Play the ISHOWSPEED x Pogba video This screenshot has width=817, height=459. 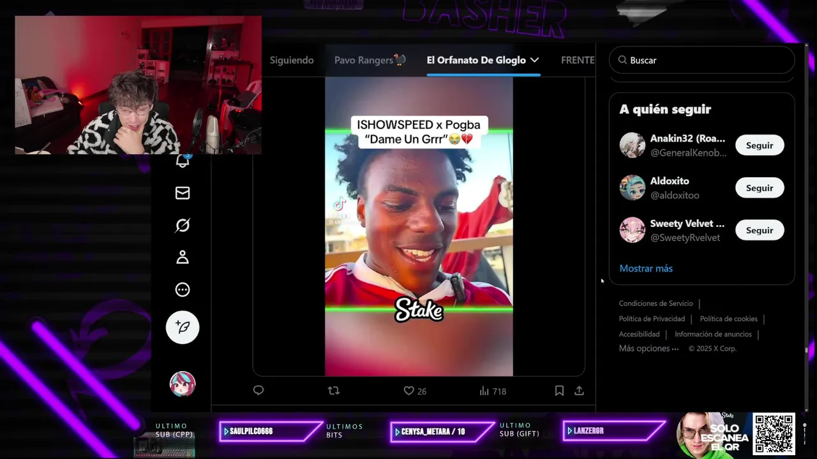(x=419, y=226)
